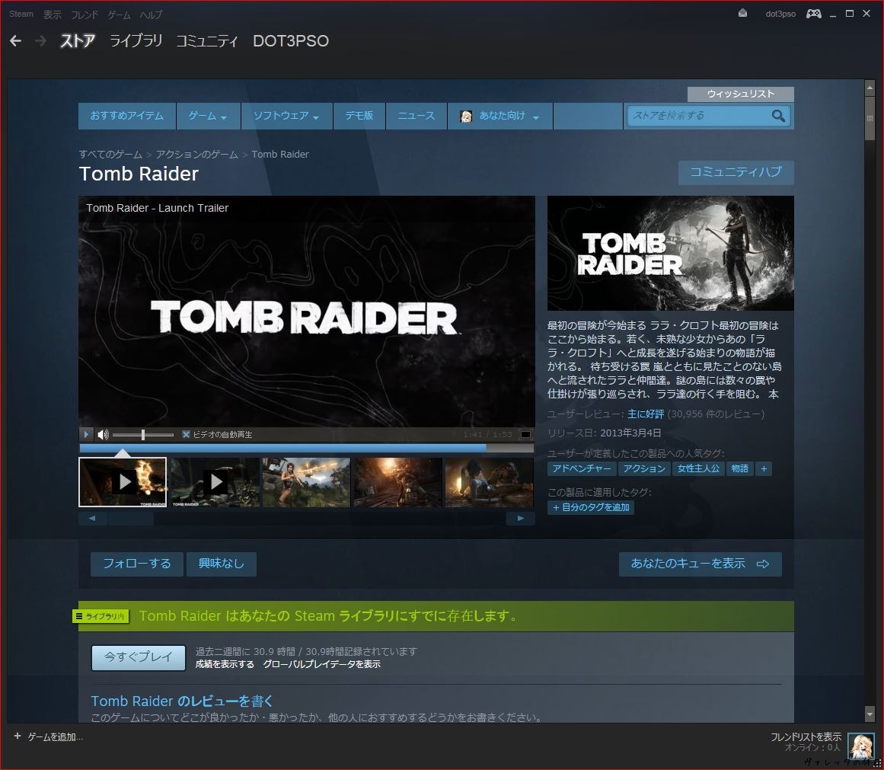The width and height of the screenshot is (884, 770).
Task: Open the DOT3PSO profile tab
Action: [291, 40]
